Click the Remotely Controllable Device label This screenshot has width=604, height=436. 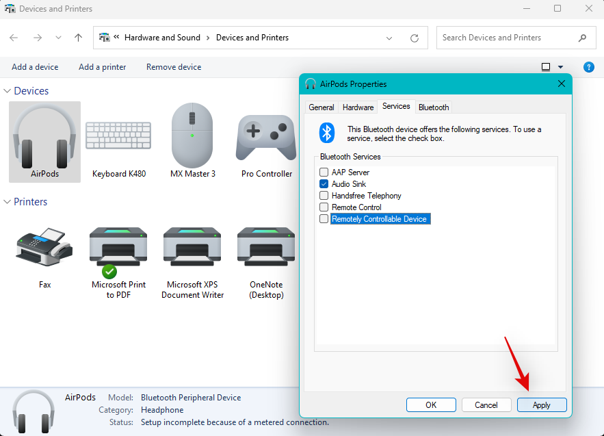pyautogui.click(x=380, y=219)
